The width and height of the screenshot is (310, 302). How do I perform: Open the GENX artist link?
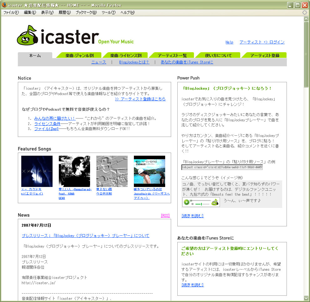pyautogui.click(x=62, y=198)
